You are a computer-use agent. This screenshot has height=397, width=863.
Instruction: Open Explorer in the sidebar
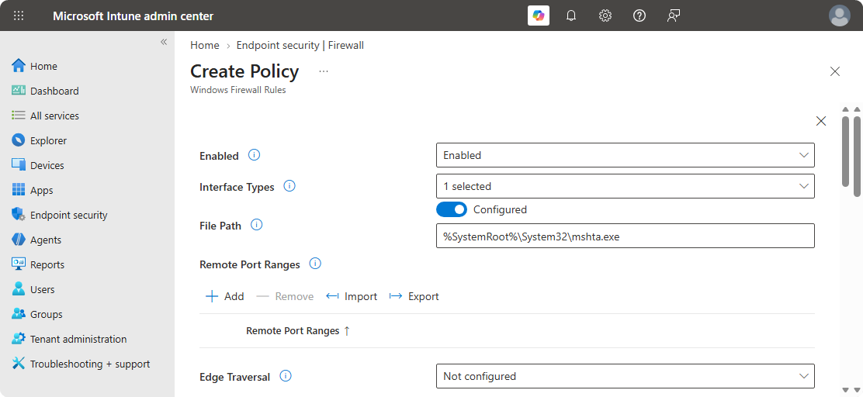tap(48, 140)
